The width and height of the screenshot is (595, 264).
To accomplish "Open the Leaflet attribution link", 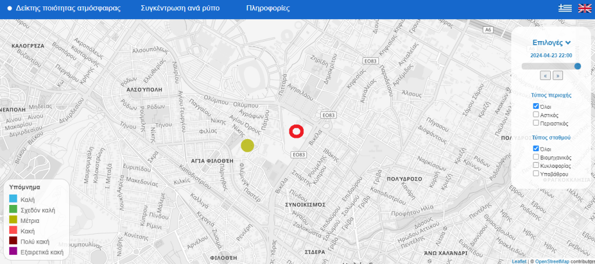I will click(x=519, y=261).
